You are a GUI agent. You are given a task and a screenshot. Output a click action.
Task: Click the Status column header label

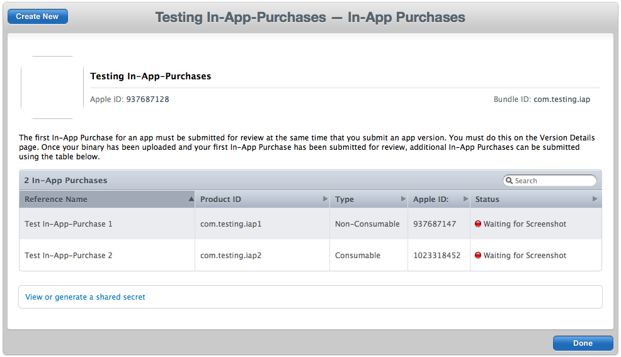pyautogui.click(x=487, y=200)
